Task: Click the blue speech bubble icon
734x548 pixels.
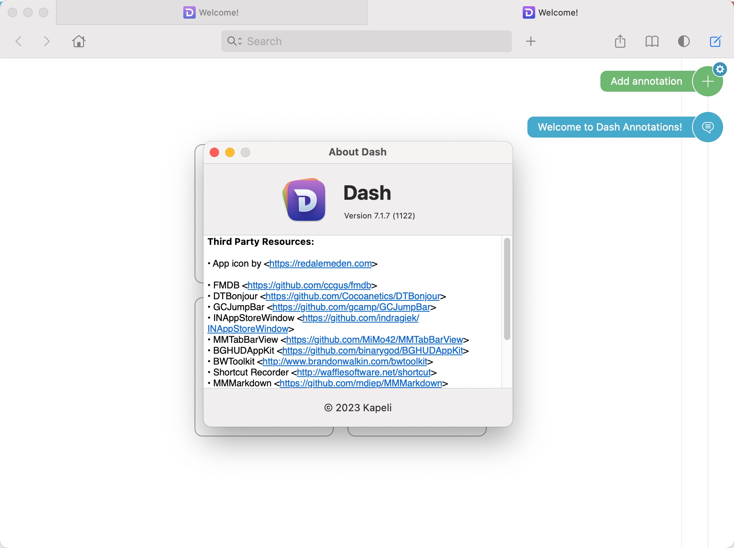Action: pyautogui.click(x=708, y=127)
